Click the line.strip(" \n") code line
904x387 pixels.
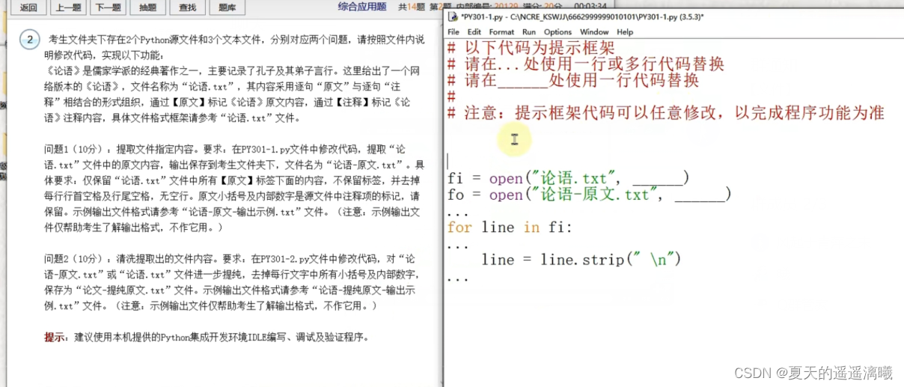581,260
